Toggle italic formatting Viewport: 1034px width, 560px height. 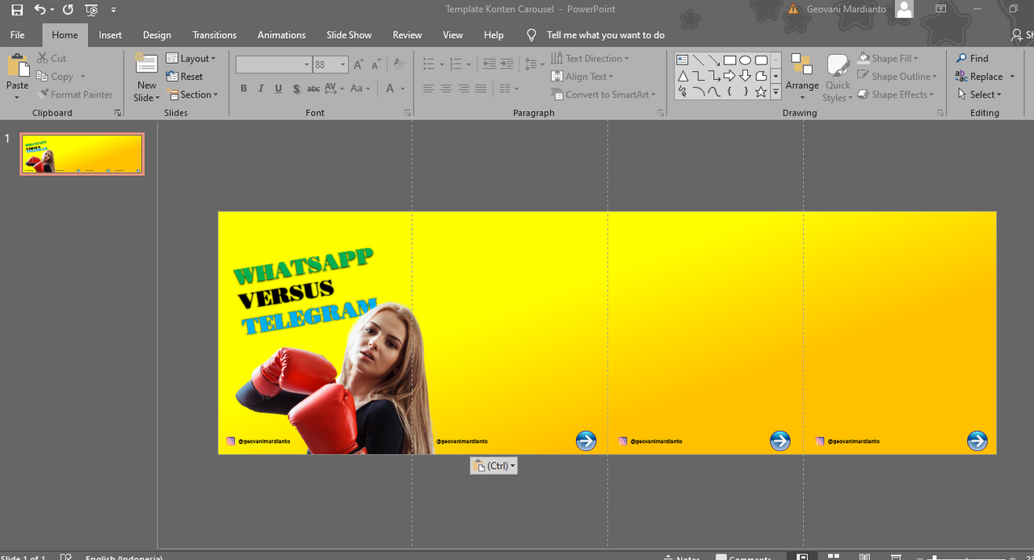(x=261, y=89)
